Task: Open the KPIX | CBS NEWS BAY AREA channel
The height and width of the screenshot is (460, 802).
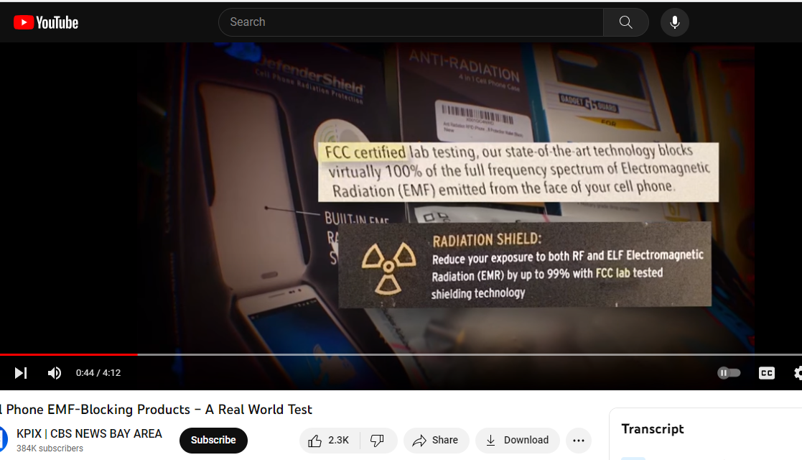Action: (88, 433)
